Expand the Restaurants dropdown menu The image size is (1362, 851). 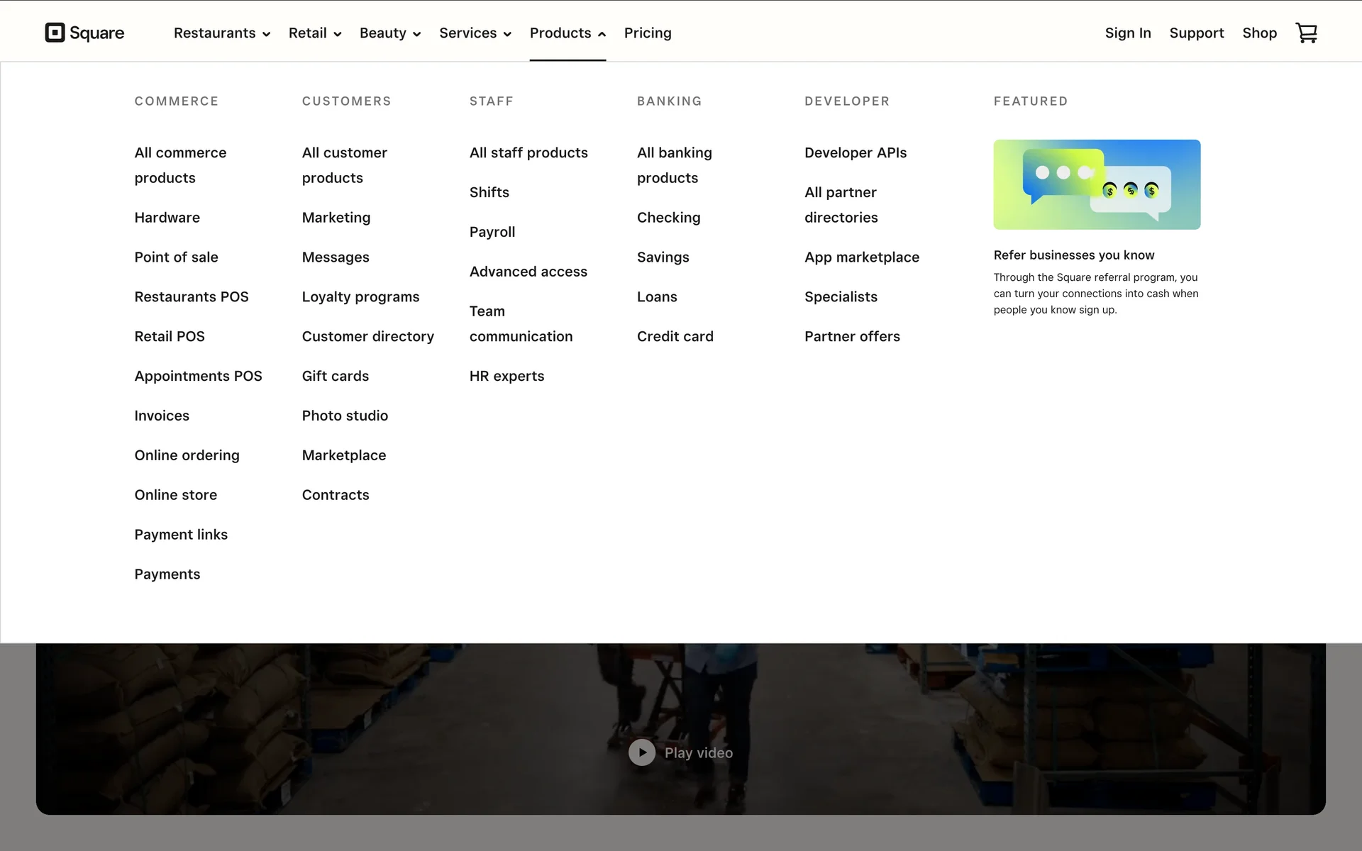pos(221,33)
